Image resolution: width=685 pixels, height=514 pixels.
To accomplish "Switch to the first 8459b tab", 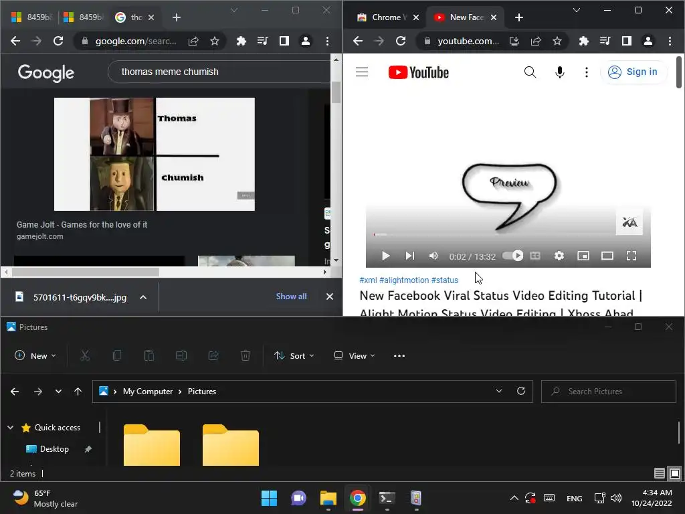I will [31, 17].
